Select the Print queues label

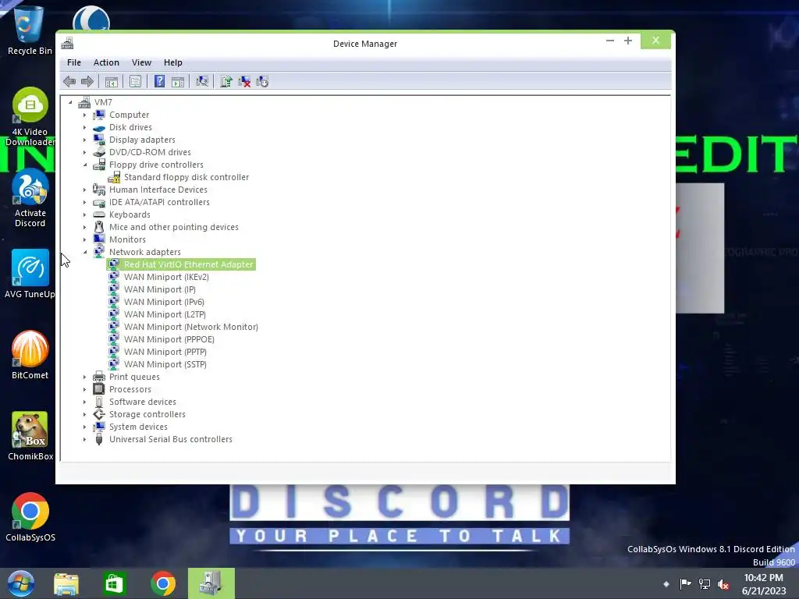tap(134, 377)
